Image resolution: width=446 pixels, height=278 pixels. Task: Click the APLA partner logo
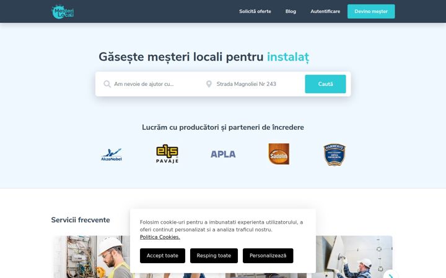click(223, 154)
